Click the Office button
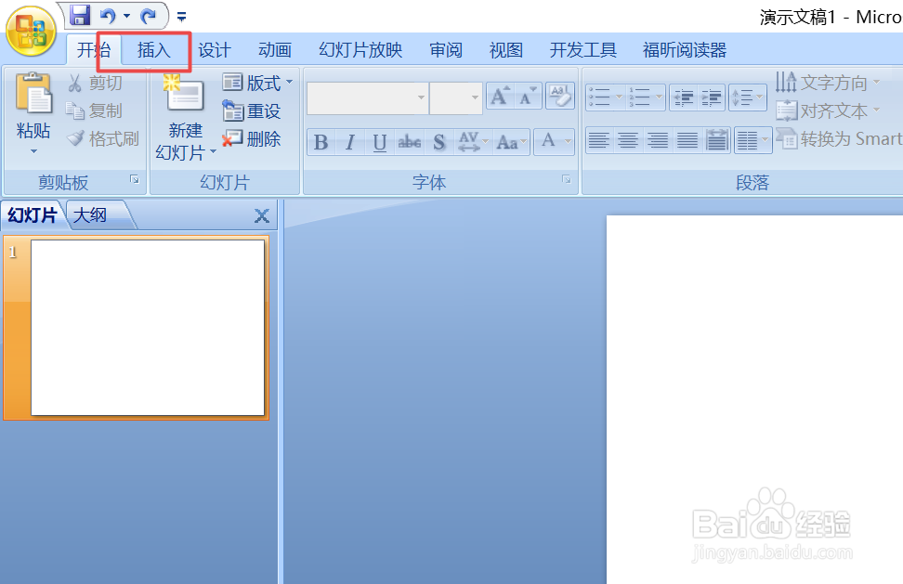The width and height of the screenshot is (903, 584). 31,28
